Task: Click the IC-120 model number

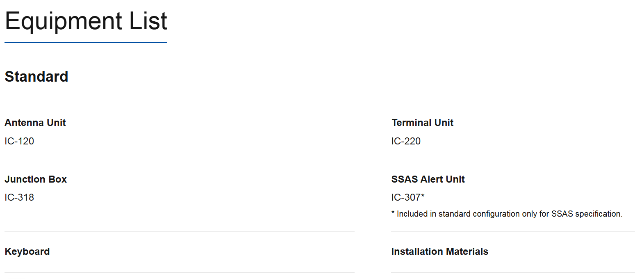Action: [x=19, y=141]
